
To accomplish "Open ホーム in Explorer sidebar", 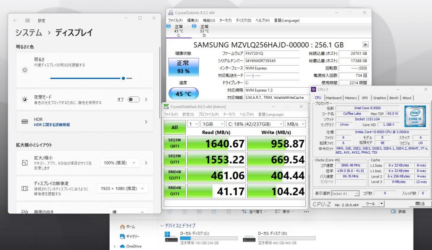I will click(127, 227).
